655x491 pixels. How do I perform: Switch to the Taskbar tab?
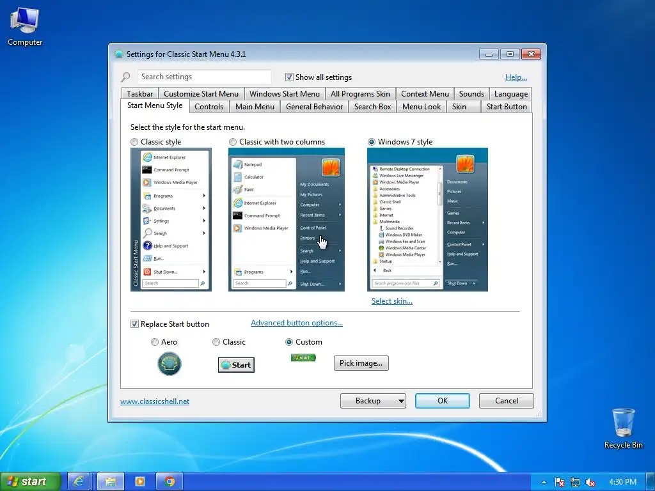point(140,94)
